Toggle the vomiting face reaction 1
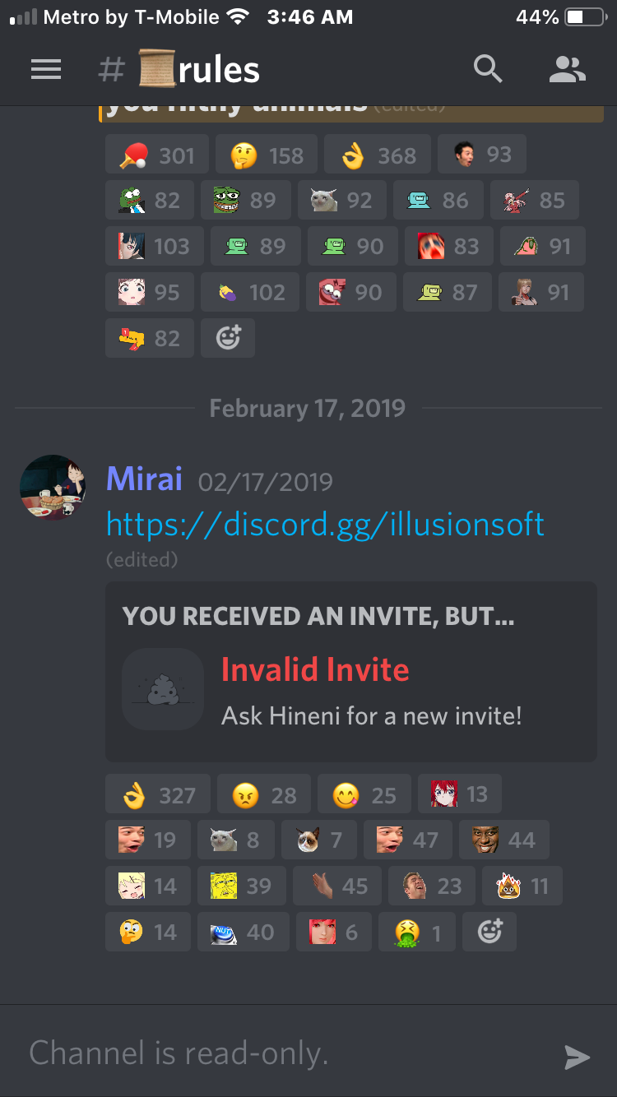 point(417,932)
